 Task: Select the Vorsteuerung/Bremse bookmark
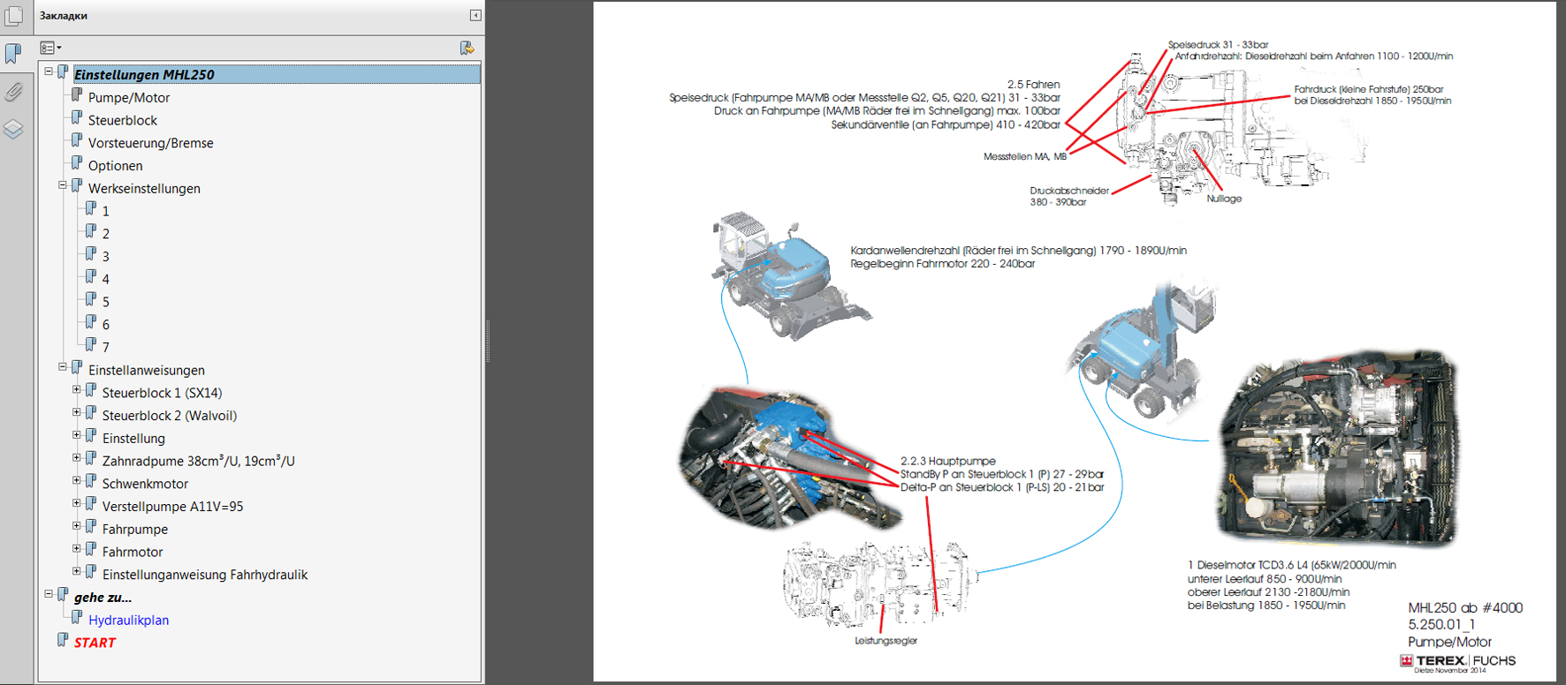coord(150,143)
